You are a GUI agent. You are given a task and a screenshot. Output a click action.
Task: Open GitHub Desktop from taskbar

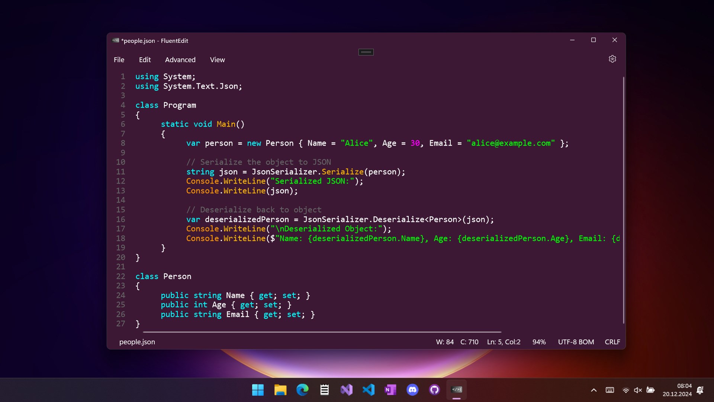(434, 390)
